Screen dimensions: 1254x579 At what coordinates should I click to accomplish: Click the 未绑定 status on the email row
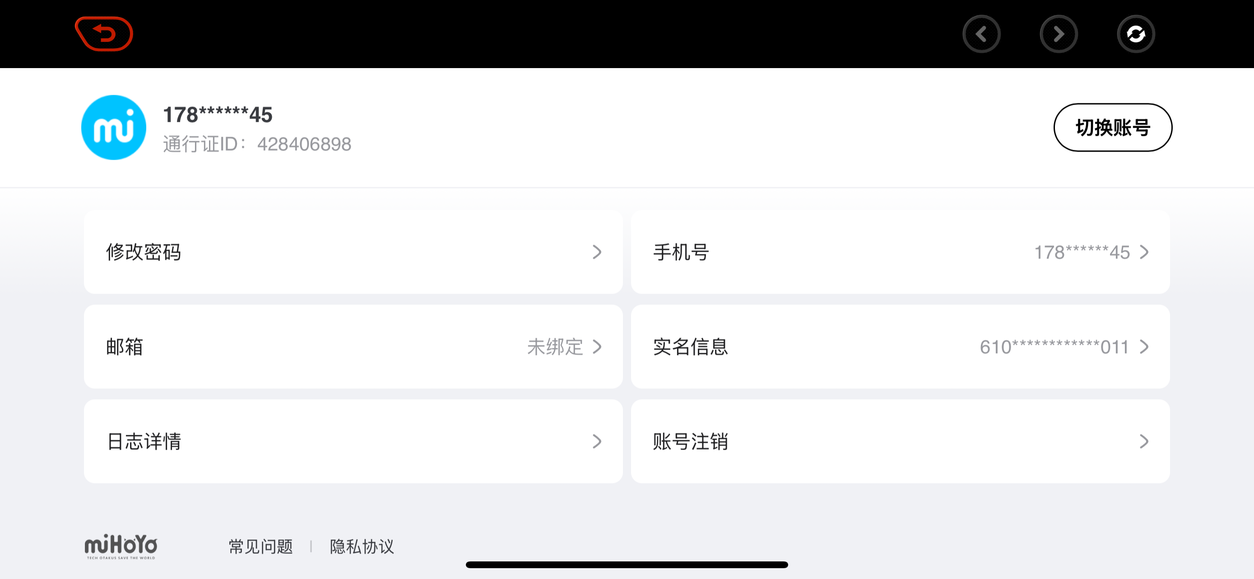pyautogui.click(x=555, y=347)
